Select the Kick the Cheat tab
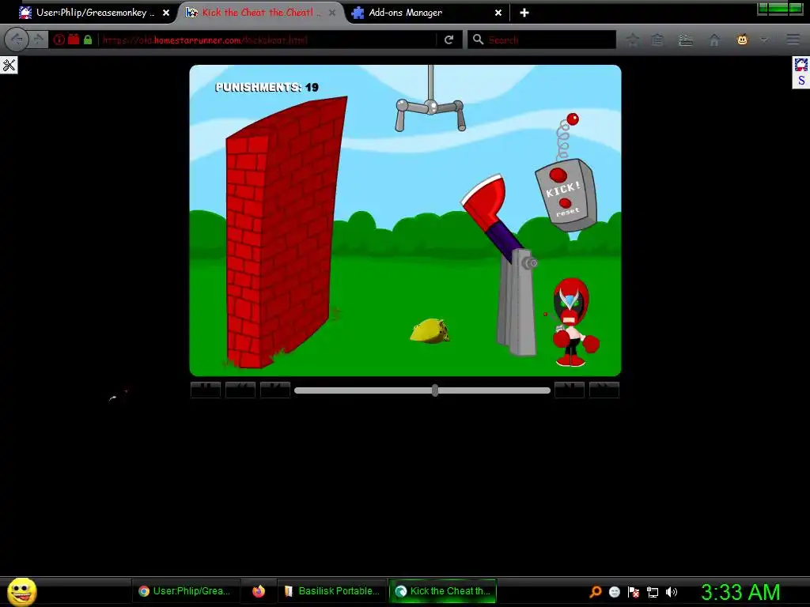Viewport: 810px width, 607px height. pyautogui.click(x=261, y=13)
